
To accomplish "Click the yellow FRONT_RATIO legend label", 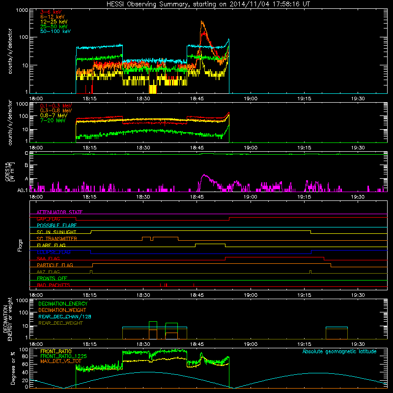I will point(56,351).
